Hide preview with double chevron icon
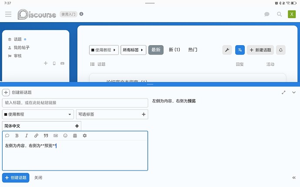300x187 pixels. tap(294, 178)
